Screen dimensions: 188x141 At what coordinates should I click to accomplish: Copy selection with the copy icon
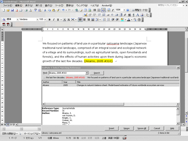click(50, 10)
